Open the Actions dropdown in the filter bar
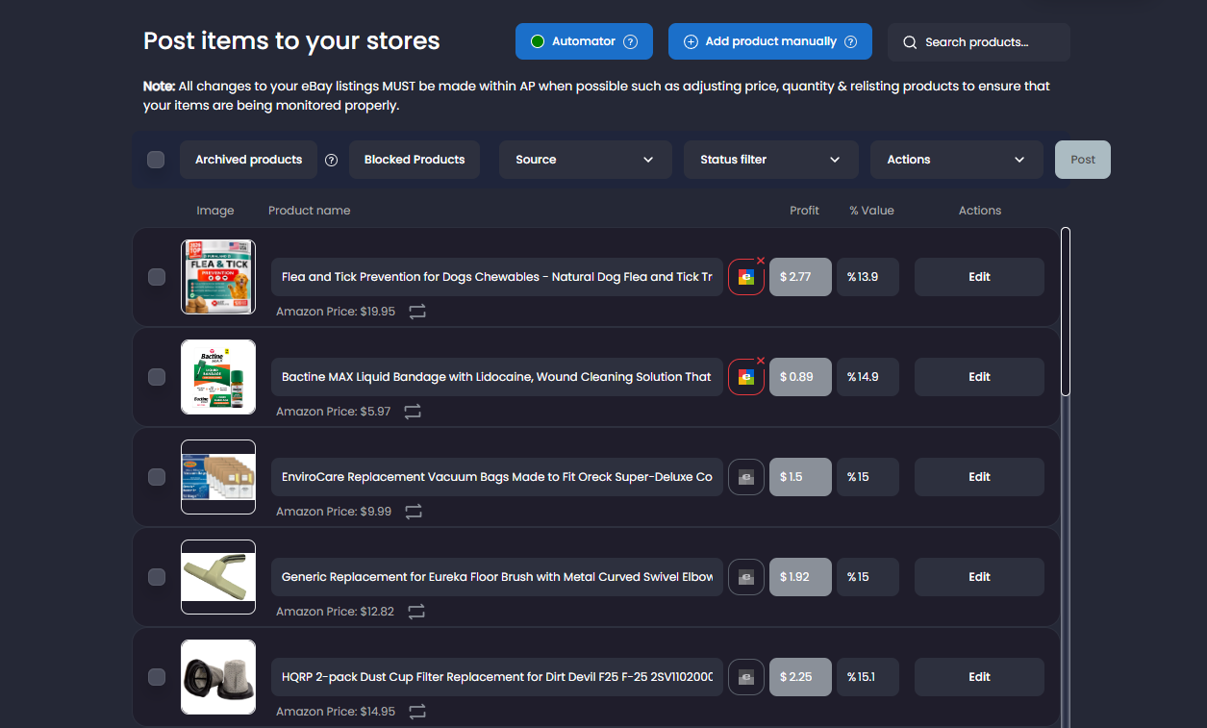1207x728 pixels. coord(957,160)
